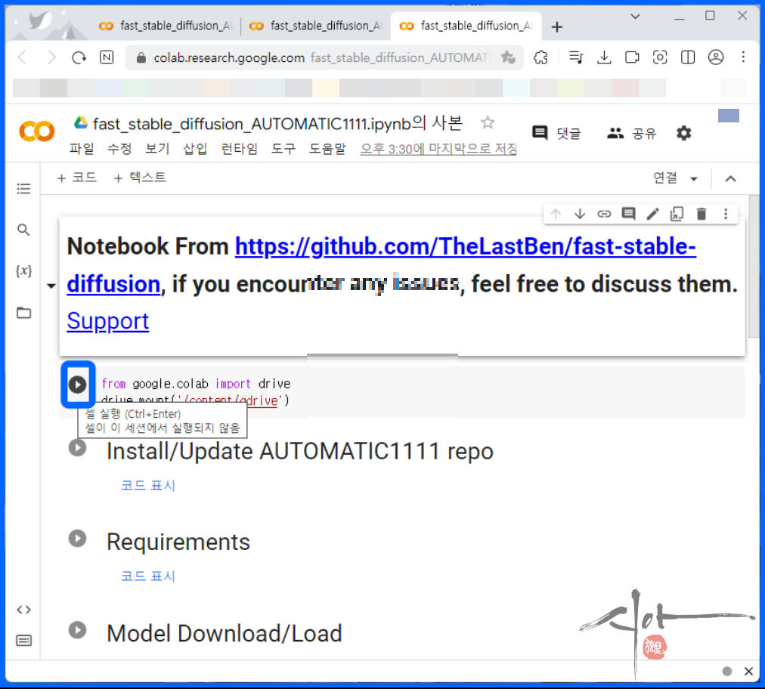Viewport: 765px width, 689px height.
Task: Open the variables {x} panel
Action: (23, 270)
